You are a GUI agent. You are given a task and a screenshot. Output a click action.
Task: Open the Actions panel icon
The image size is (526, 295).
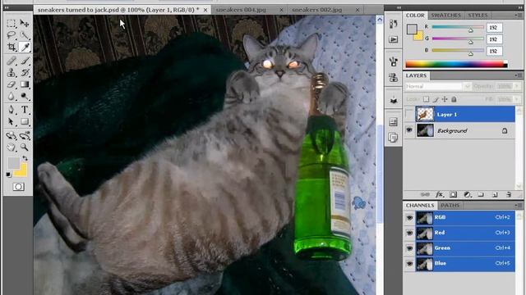(x=393, y=39)
